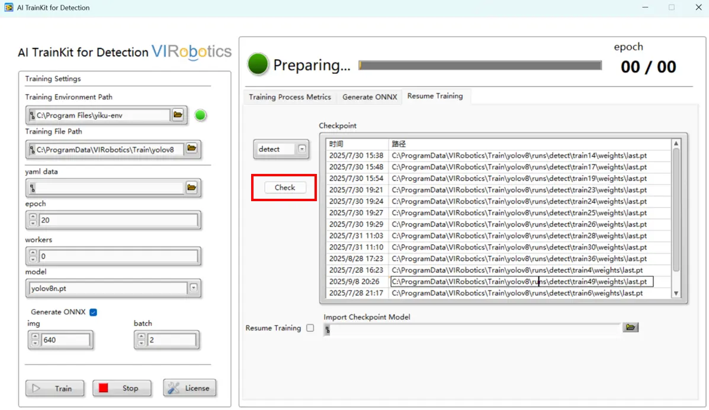Viewport: 709px width, 410px height.
Task: Uncheck the Generate ONNX checkbox
Action: [x=93, y=312]
